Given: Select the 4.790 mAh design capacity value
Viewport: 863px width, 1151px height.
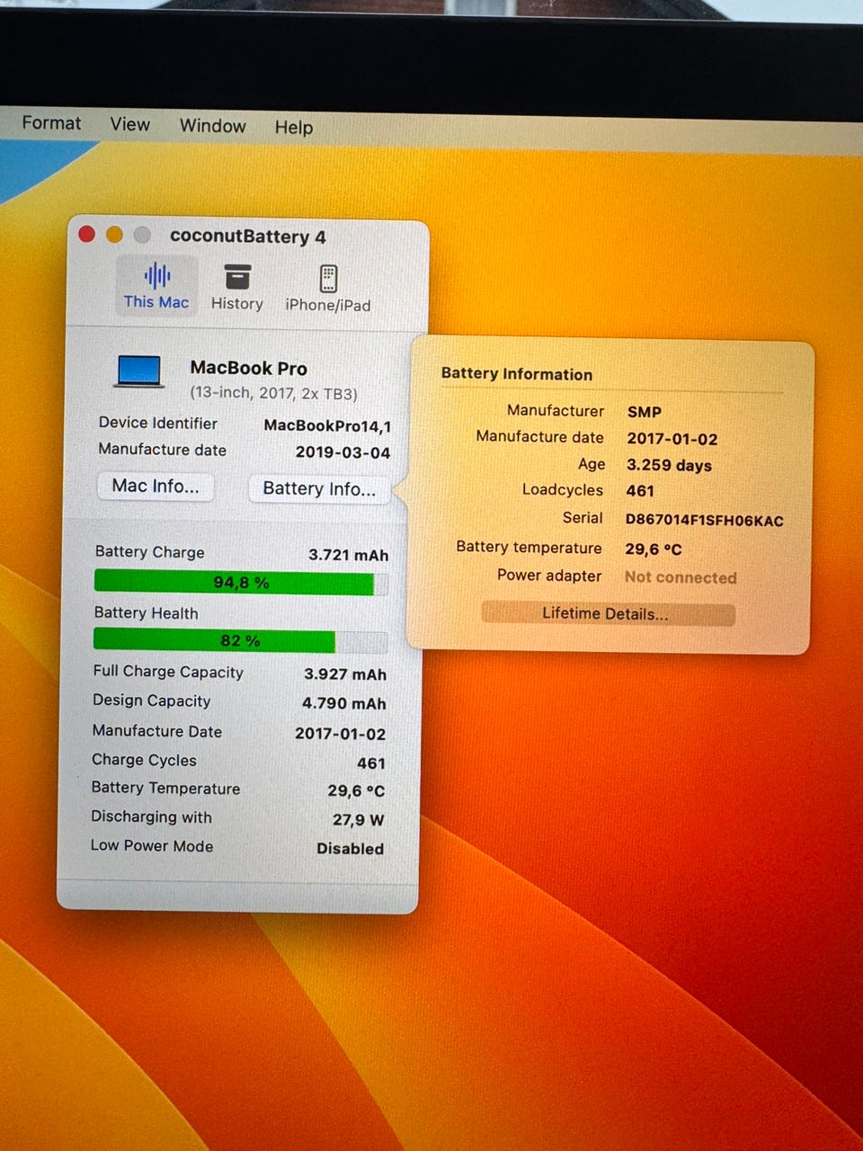Looking at the screenshot, I should click(344, 704).
